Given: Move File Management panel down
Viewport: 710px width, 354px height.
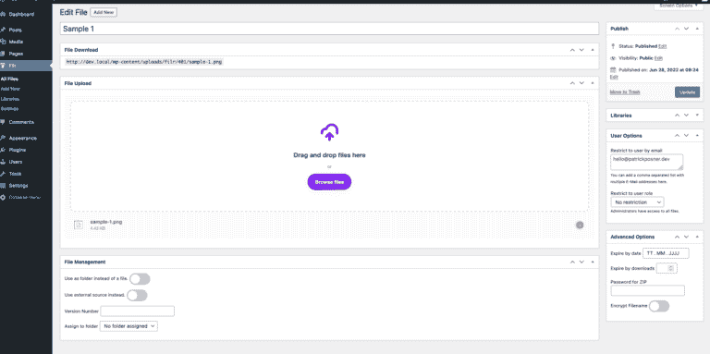Looking at the screenshot, I should pyautogui.click(x=581, y=262).
